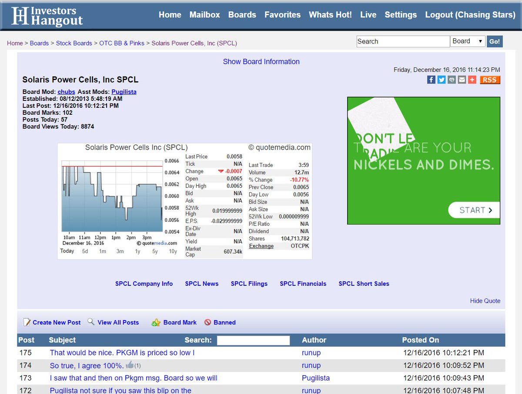Open post 'That would be nice. PKGM'
Screen dimensions: 522x394
tap(122, 353)
